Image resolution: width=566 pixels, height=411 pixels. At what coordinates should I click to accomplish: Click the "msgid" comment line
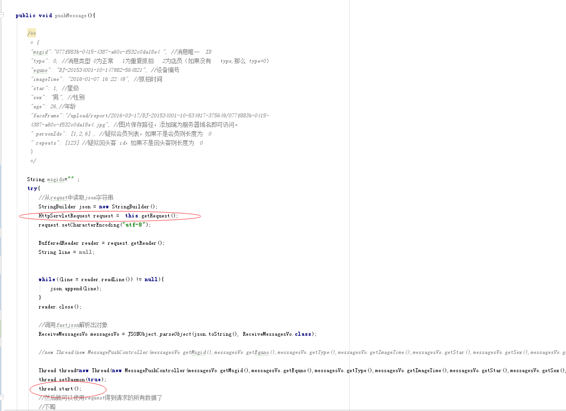[x=121, y=52]
